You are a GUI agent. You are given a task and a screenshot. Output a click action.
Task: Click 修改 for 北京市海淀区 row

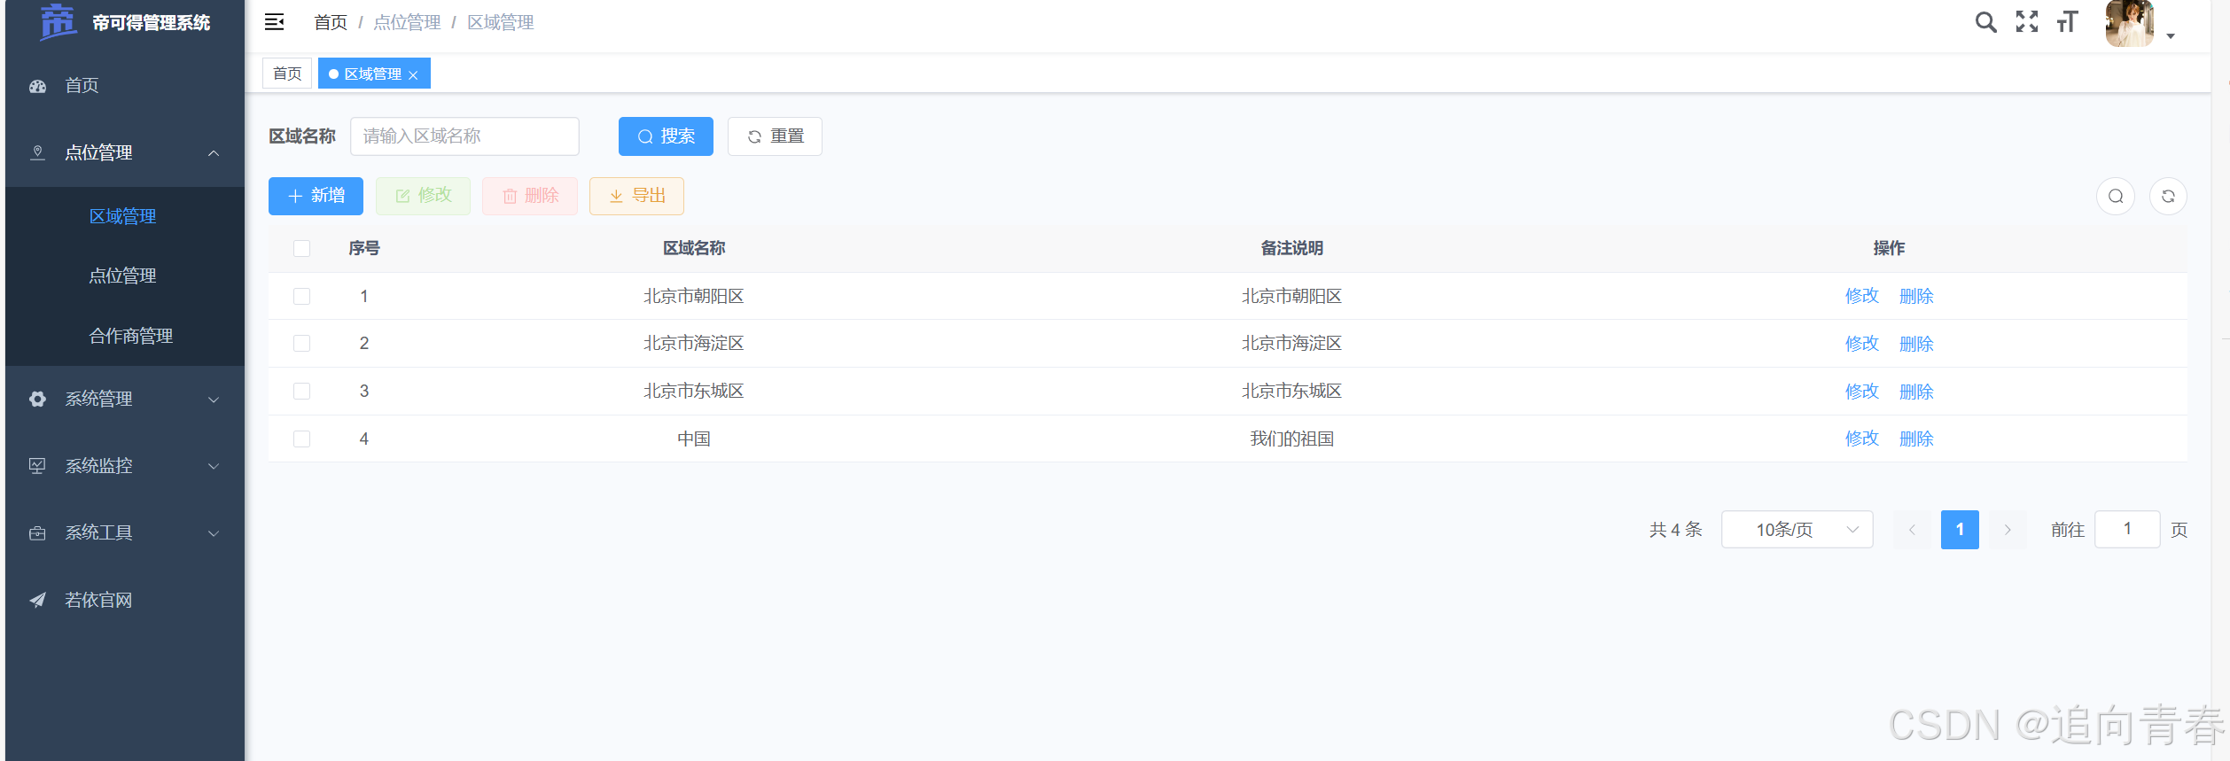pyautogui.click(x=1861, y=343)
